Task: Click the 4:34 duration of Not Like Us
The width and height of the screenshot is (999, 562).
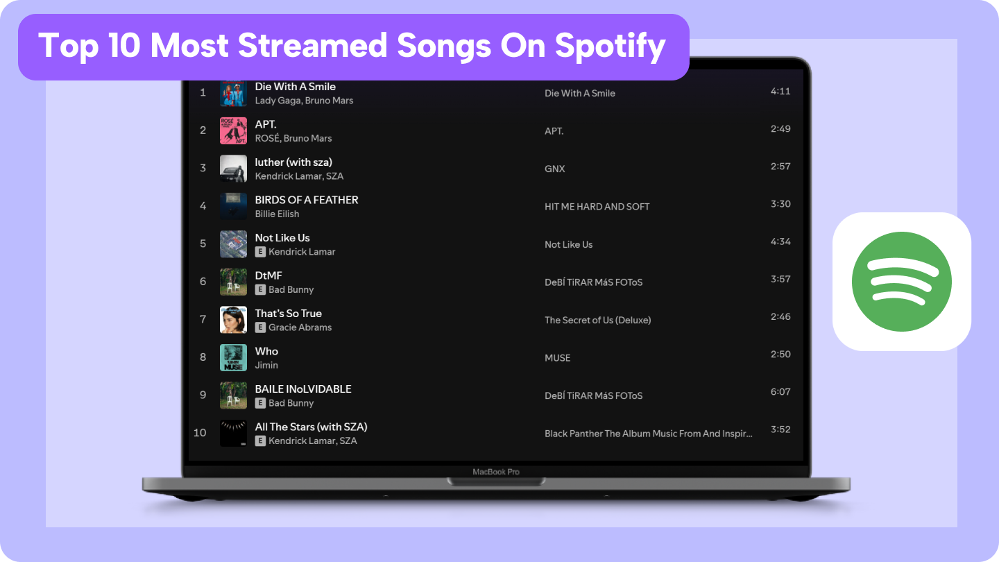Action: click(780, 244)
